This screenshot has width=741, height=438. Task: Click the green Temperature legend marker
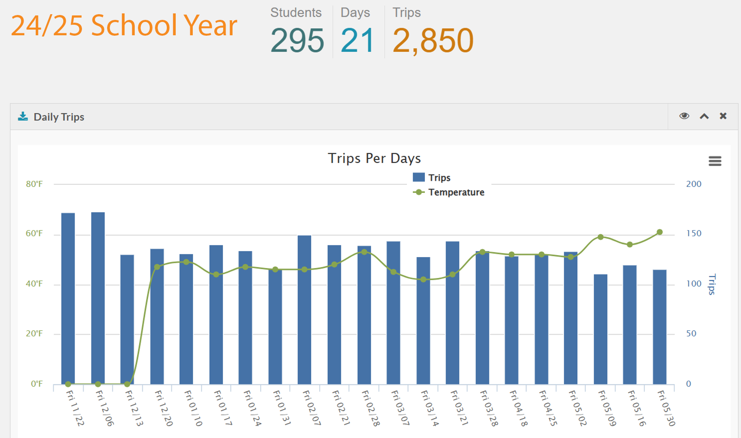418,192
